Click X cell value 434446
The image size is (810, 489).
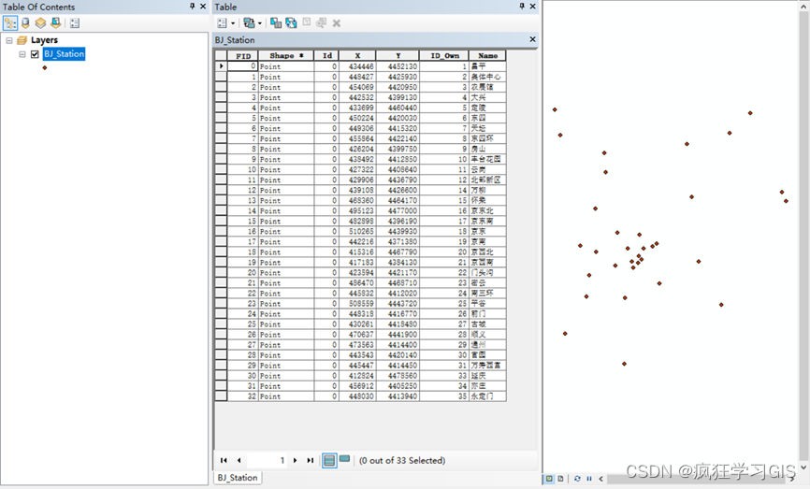(357, 66)
